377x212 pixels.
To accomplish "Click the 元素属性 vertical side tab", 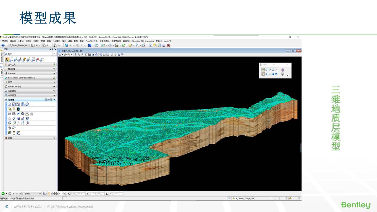I will tap(1, 71).
